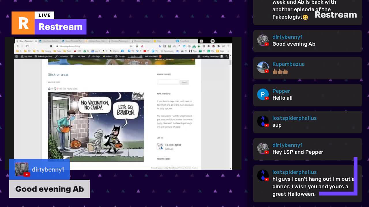The width and height of the screenshot is (369, 207).
Task: Open the Keep bookmark
Action: pos(220,51)
